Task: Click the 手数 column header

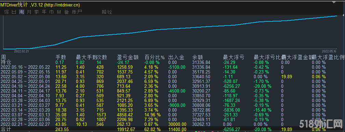Action: point(61,57)
